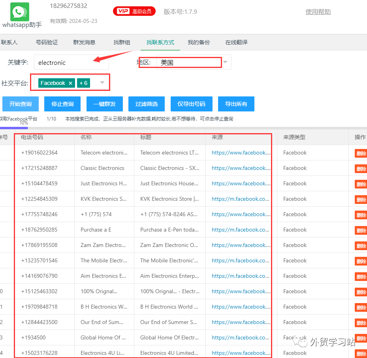The width and height of the screenshot is (367, 358).
Task: Select title KVK Electronics Store
Action: (169, 199)
